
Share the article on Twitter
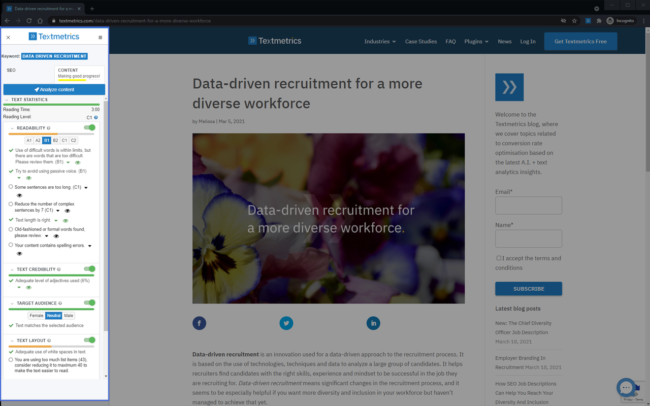(x=286, y=323)
